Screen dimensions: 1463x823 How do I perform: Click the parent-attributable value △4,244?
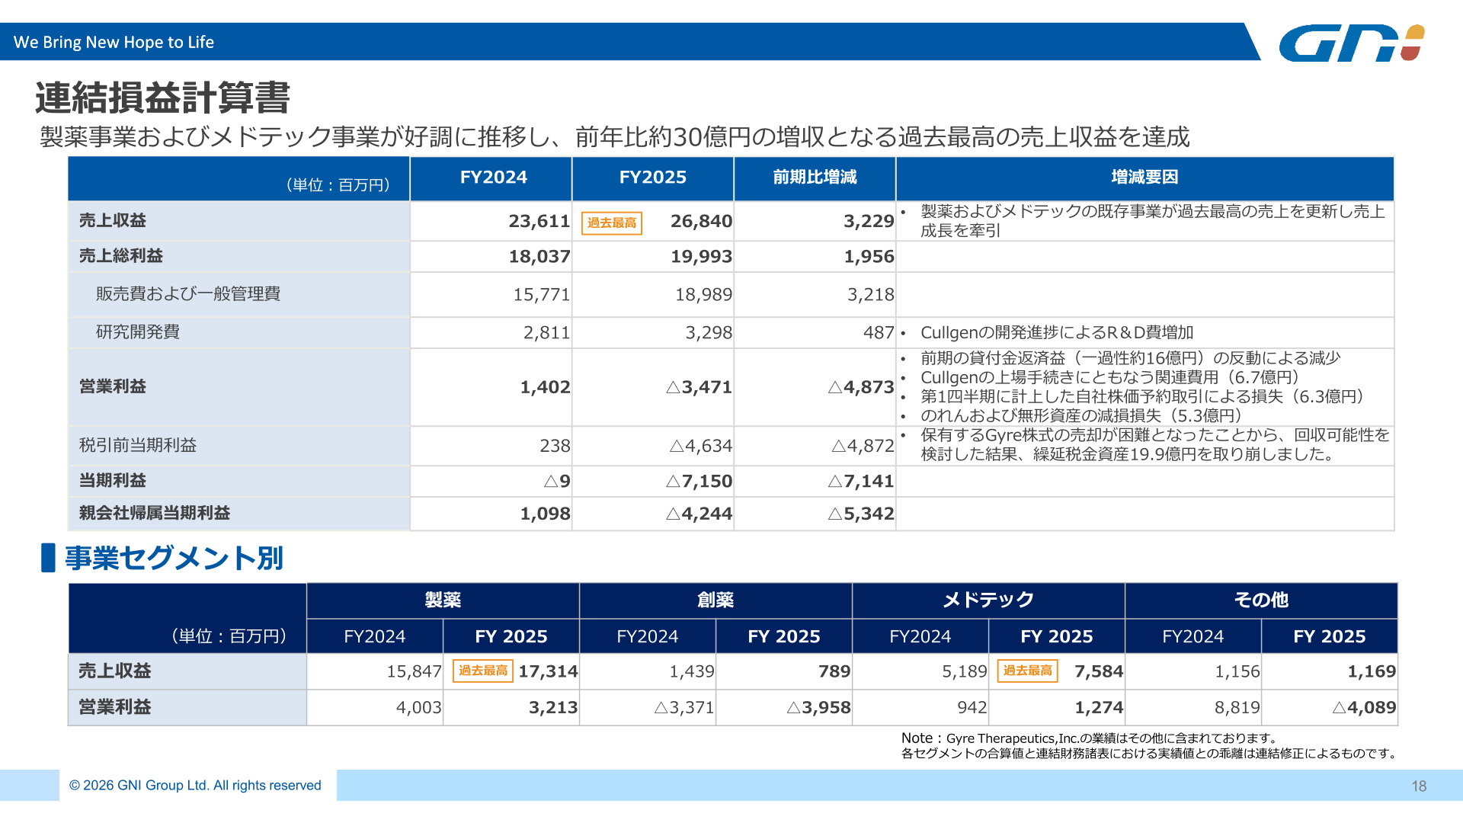[x=699, y=514]
